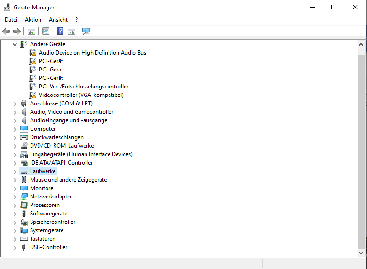This screenshot has width=367, height=269.
Task: Select Videocontroller (VGA-kompatibel) entry
Action: coord(81,95)
